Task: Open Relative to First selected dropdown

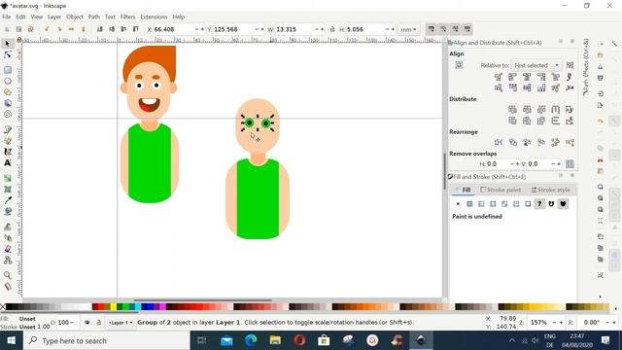Action: tap(536, 65)
